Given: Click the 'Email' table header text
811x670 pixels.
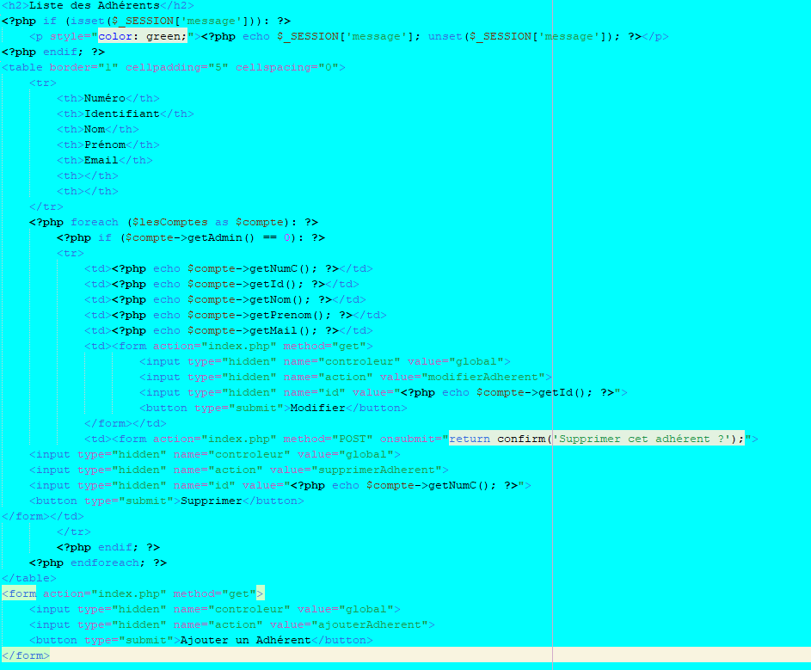Looking at the screenshot, I should [x=101, y=160].
